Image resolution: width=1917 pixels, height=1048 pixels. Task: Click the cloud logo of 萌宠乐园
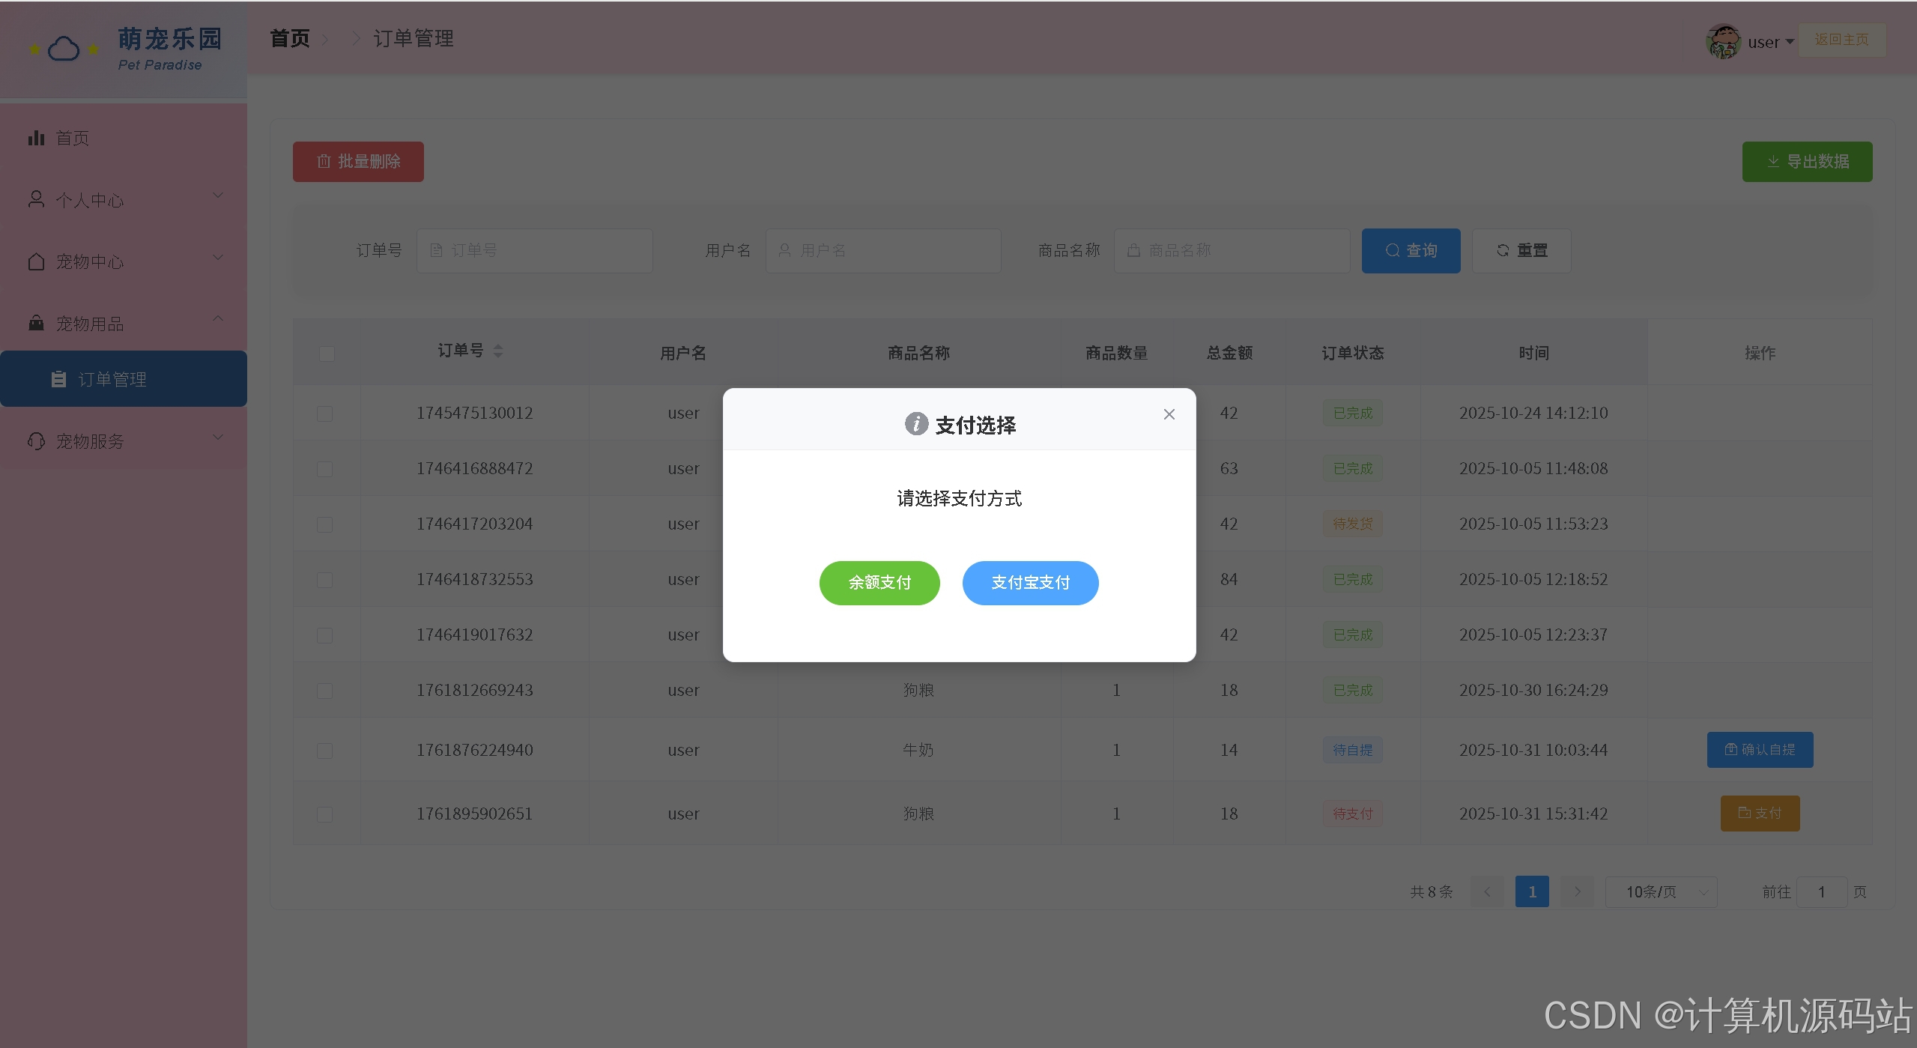(64, 49)
